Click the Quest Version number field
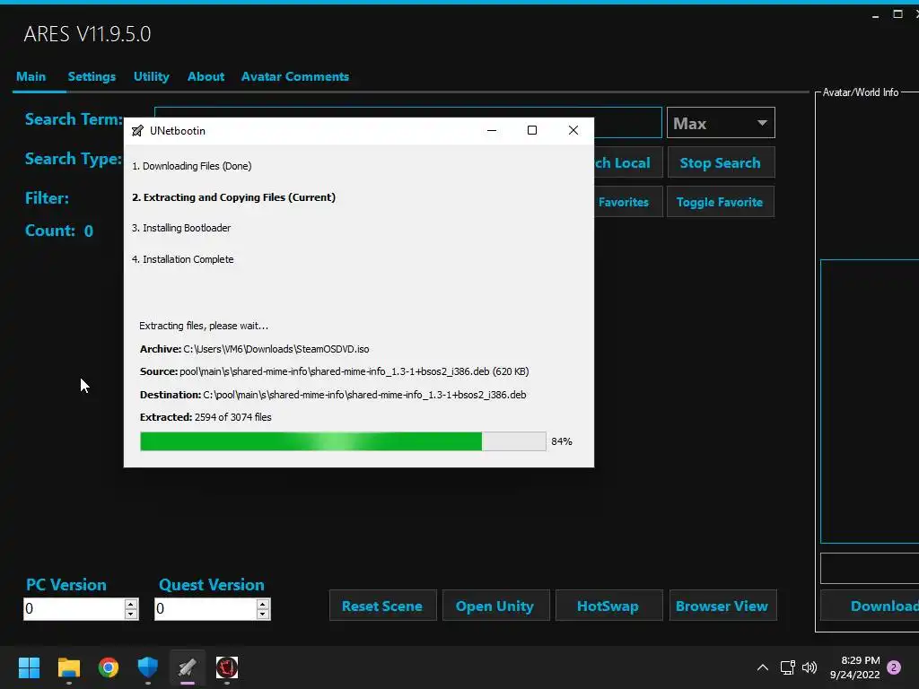 tap(206, 609)
